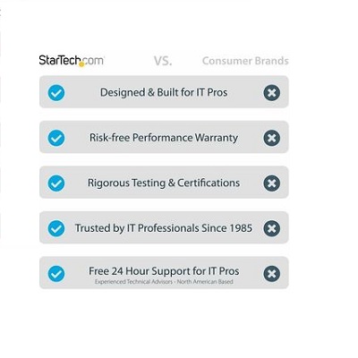Select the Consumer Brands heading
358x358 pixels.
[245, 61]
